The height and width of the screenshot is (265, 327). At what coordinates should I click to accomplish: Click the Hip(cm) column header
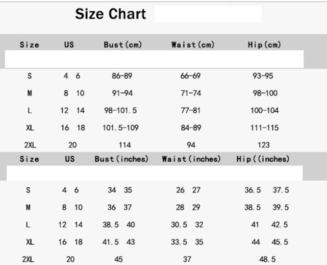click(264, 45)
